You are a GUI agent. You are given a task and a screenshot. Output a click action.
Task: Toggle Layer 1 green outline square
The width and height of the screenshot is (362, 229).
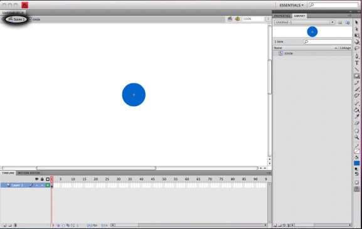pos(48,185)
